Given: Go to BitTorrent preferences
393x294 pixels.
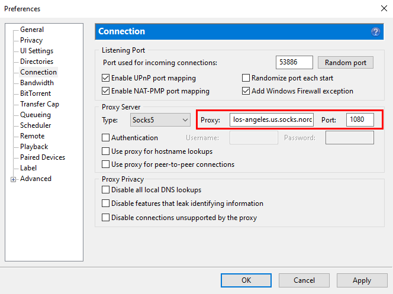Looking at the screenshot, I should point(36,93).
